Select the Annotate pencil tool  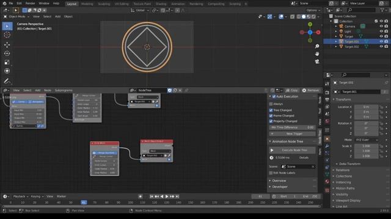click(7, 81)
